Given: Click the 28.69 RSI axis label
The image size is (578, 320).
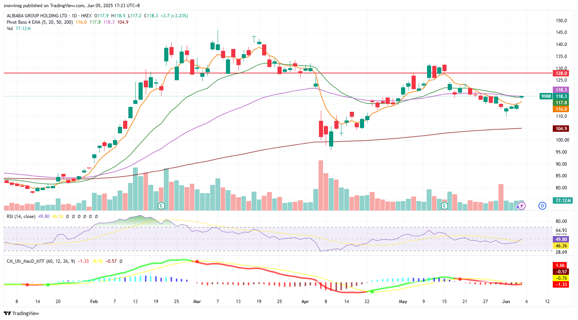Looking at the screenshot, I should click(x=561, y=252).
